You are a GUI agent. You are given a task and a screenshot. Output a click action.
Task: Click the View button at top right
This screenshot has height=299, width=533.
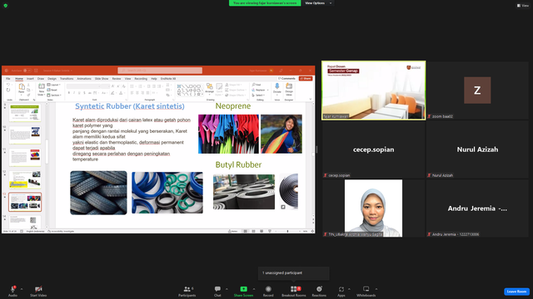pyautogui.click(x=523, y=6)
